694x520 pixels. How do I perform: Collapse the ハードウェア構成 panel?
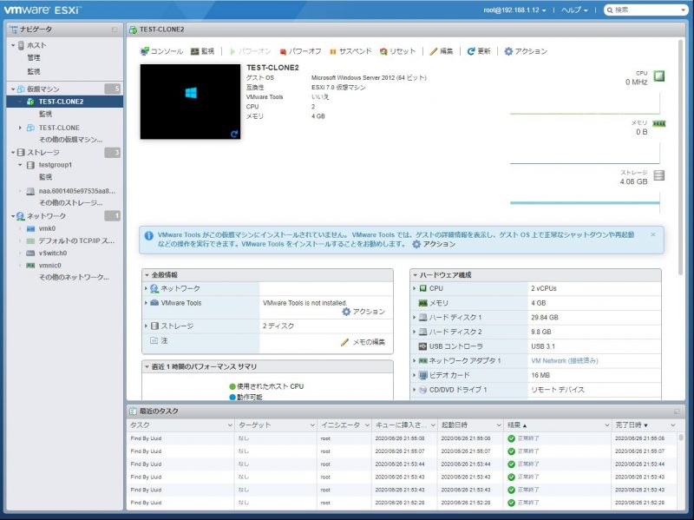pos(416,275)
